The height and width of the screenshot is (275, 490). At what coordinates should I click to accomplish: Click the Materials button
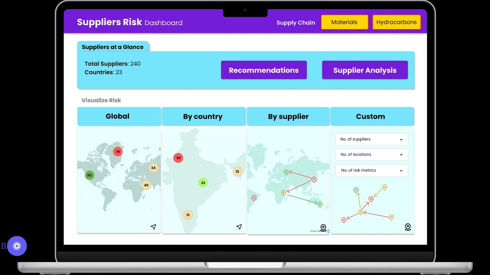coord(345,22)
